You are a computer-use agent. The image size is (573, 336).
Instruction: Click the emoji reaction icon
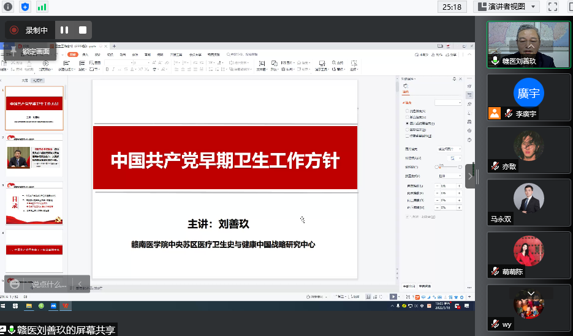pyautogui.click(x=15, y=284)
